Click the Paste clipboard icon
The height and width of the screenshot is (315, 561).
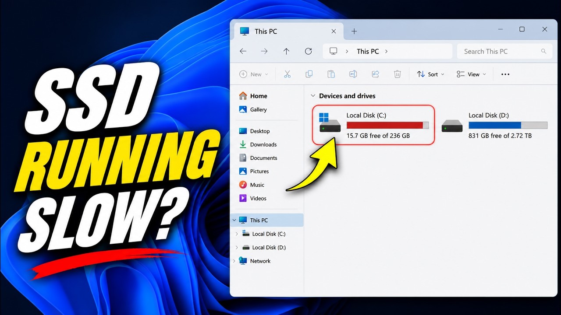331,74
